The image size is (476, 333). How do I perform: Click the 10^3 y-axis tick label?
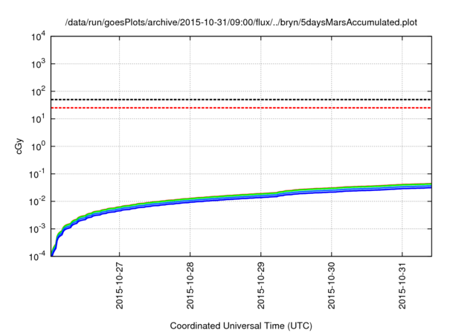38,64
